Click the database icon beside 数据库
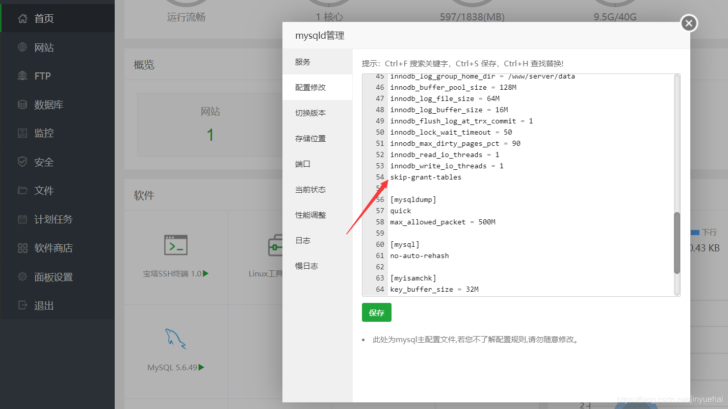The height and width of the screenshot is (409, 728). click(22, 105)
